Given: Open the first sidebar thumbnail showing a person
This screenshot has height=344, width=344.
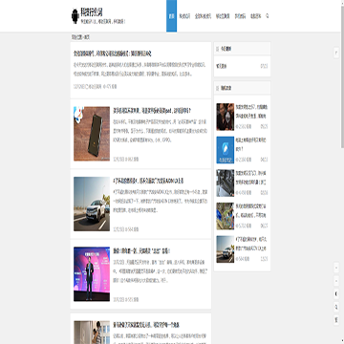Looking at the screenshot, I should coord(226,117).
